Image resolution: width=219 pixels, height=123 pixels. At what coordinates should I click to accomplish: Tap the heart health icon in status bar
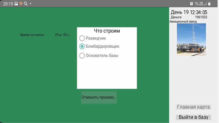point(21,4)
